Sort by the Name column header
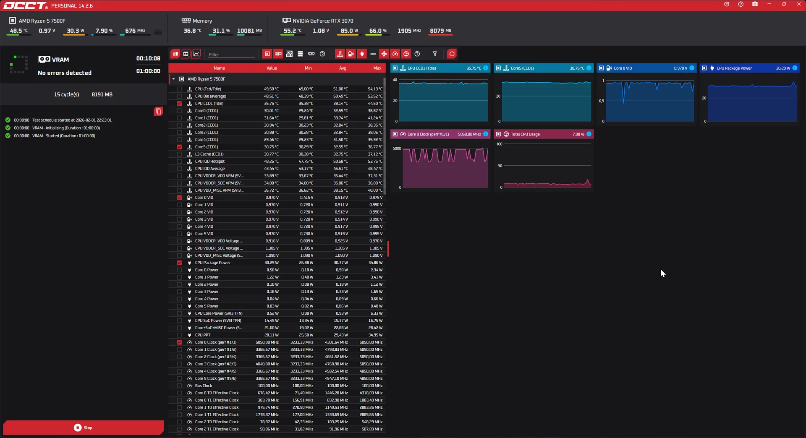Viewport: 806px width, 438px height. 219,68
